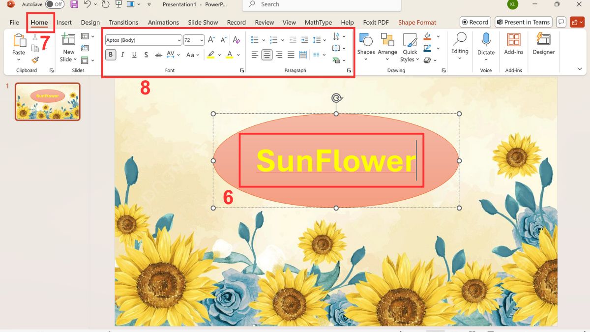Toggle Underline formatting
The height and width of the screenshot is (332, 590).
(x=134, y=55)
